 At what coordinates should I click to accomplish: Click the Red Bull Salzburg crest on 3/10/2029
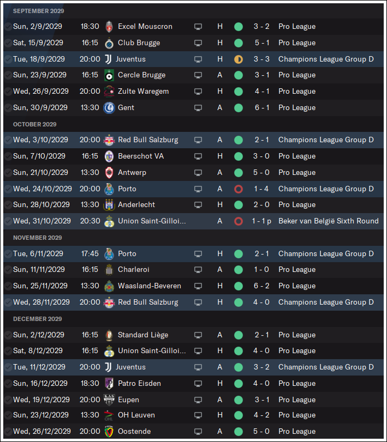click(x=109, y=140)
